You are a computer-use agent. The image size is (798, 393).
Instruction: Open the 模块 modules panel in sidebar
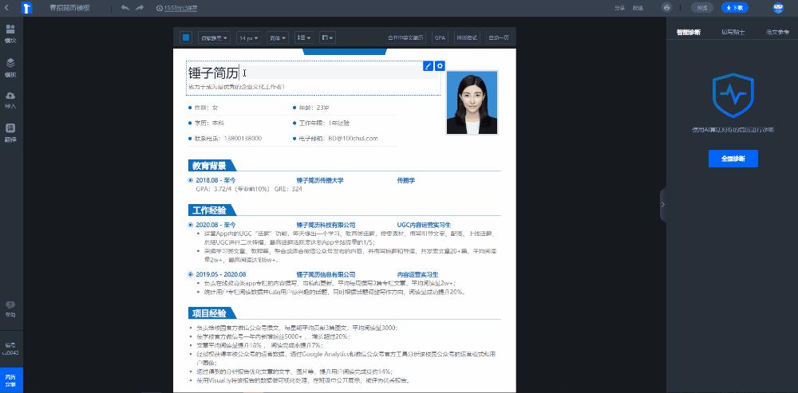(11, 33)
